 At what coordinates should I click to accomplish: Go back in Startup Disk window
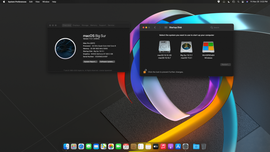coord(155,27)
